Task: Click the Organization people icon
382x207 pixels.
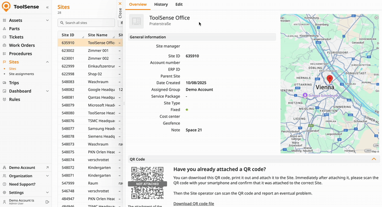Action: [x=4, y=176]
